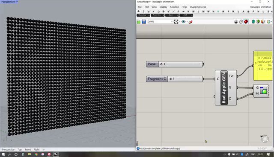Click the sketch brush icon
The image size is (274, 157).
(x=191, y=22)
